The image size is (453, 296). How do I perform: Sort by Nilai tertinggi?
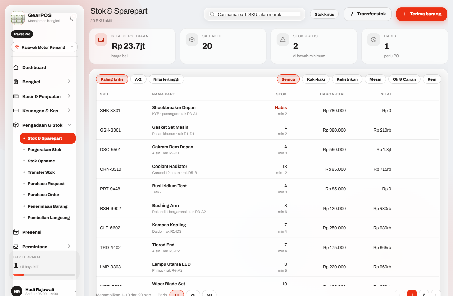(166, 79)
